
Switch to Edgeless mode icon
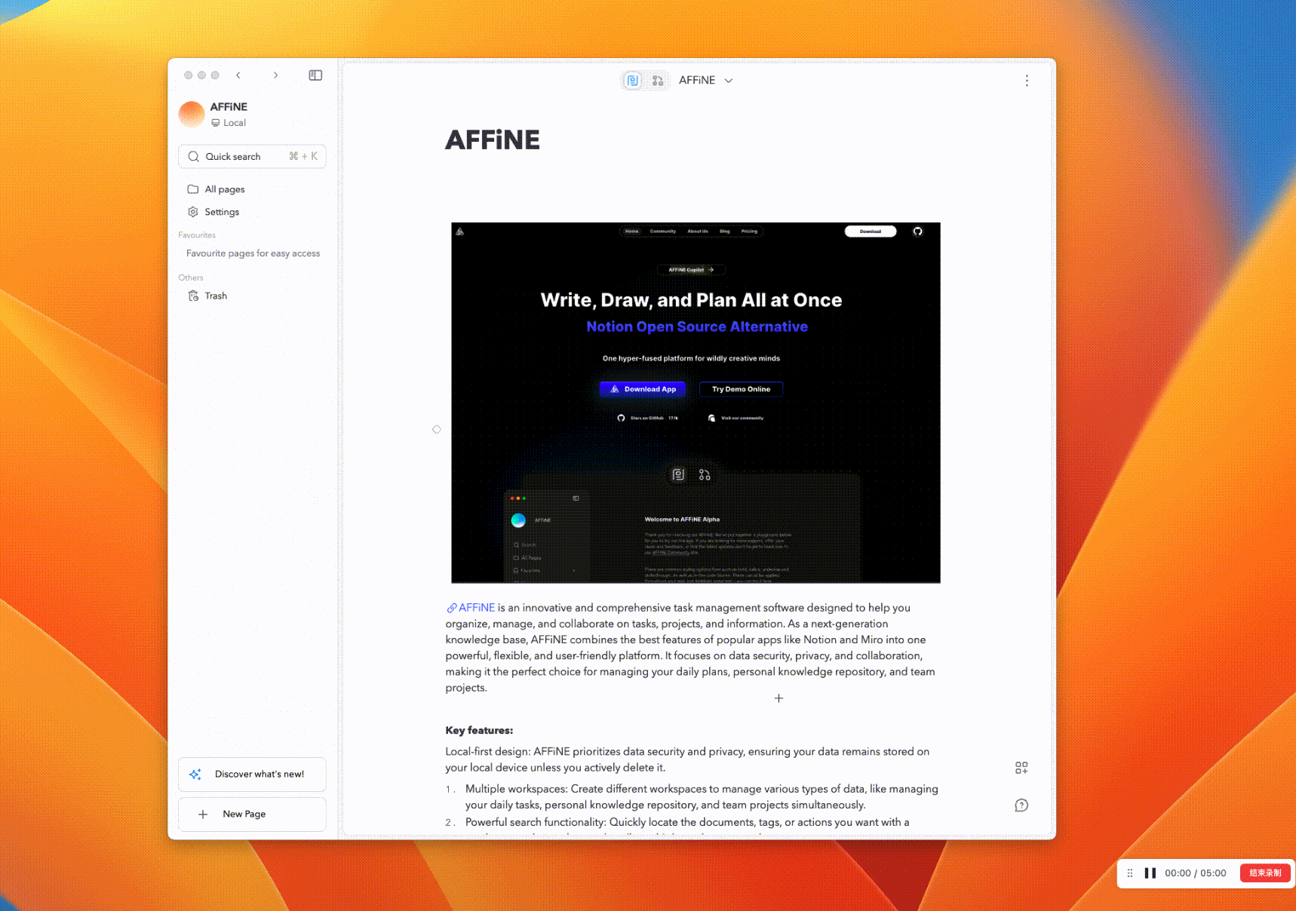(658, 81)
